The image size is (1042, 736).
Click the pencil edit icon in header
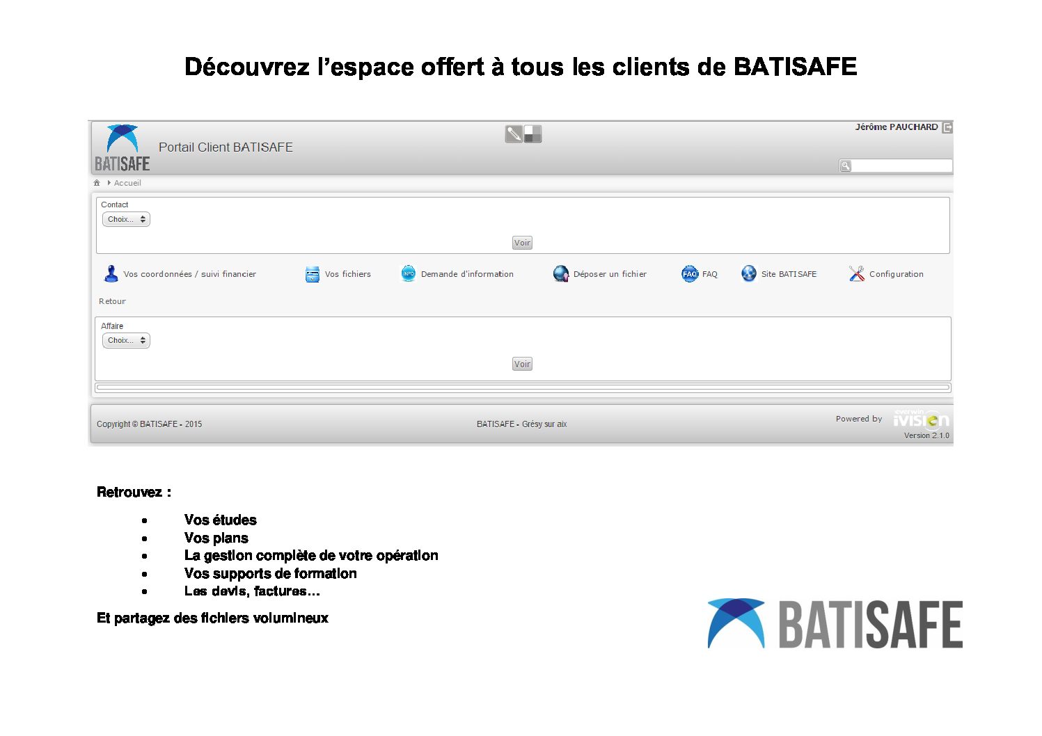coord(514,134)
